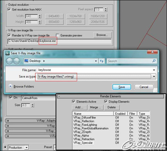Close the Save V-Ray image file dialog
167x151 pixels.
(152, 52)
